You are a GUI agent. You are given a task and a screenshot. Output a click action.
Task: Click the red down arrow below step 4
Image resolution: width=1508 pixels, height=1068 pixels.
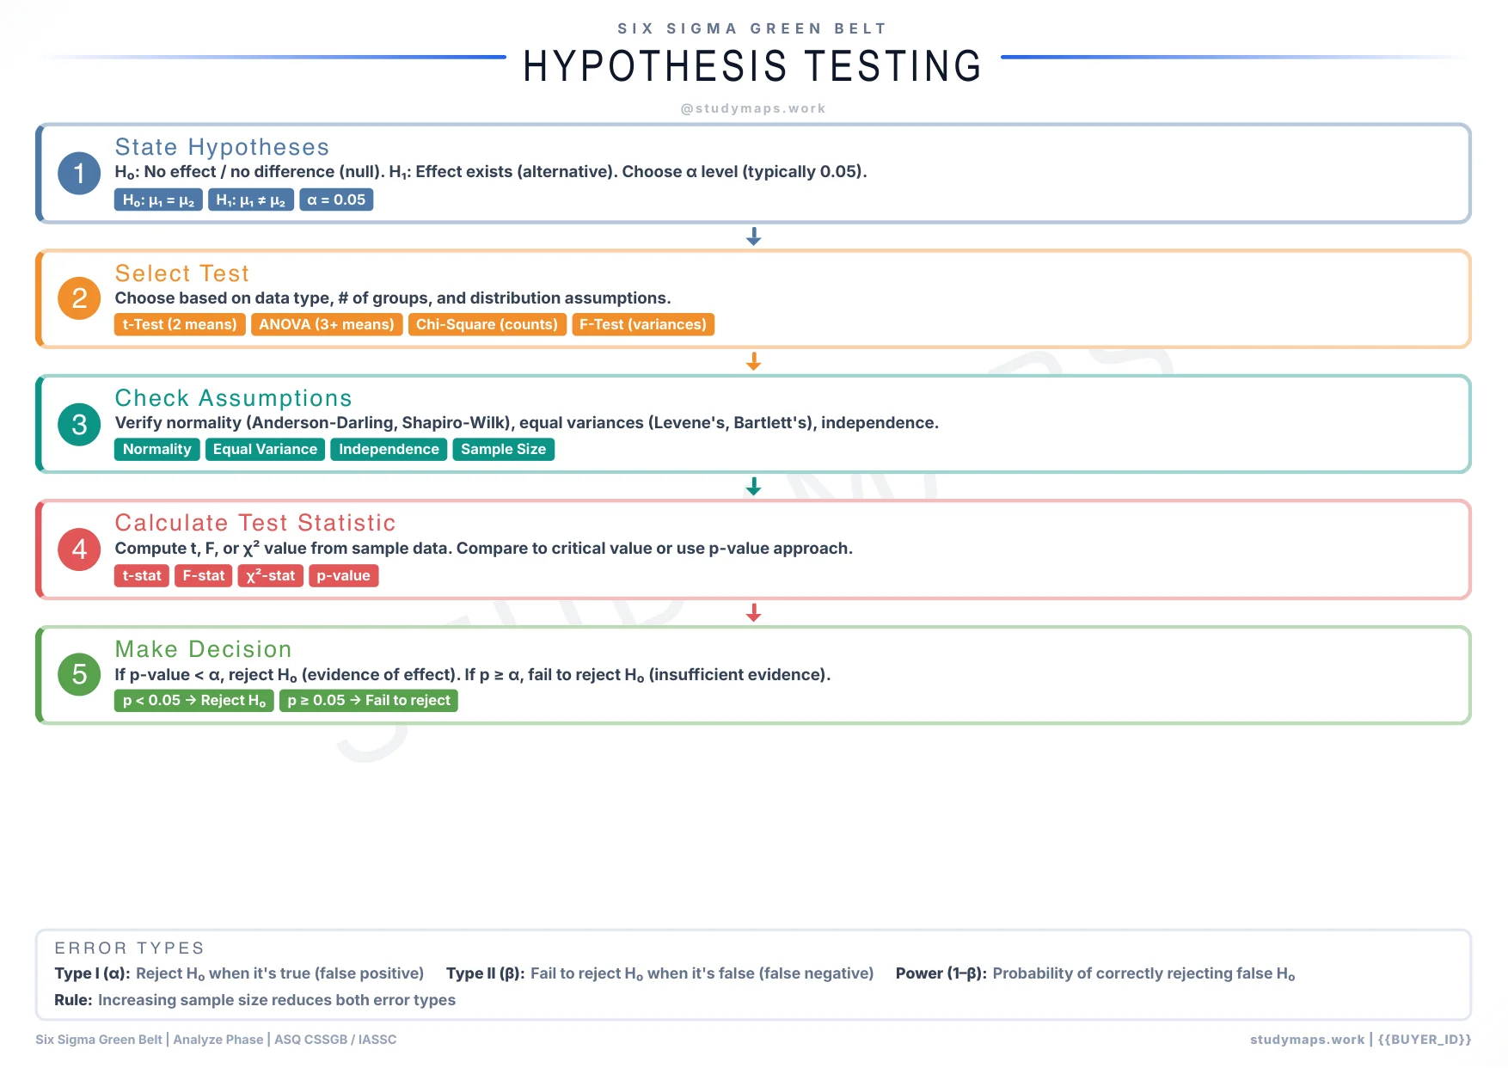pyautogui.click(x=753, y=613)
